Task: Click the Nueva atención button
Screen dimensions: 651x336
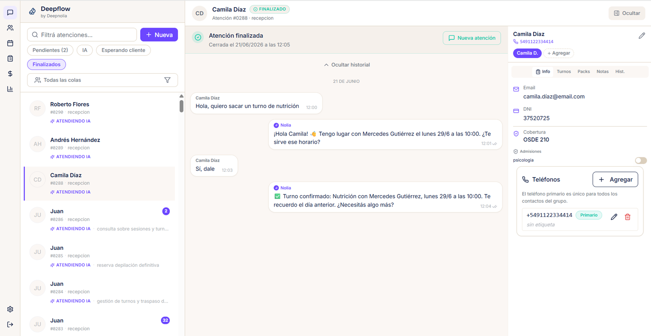Action: [x=472, y=38]
